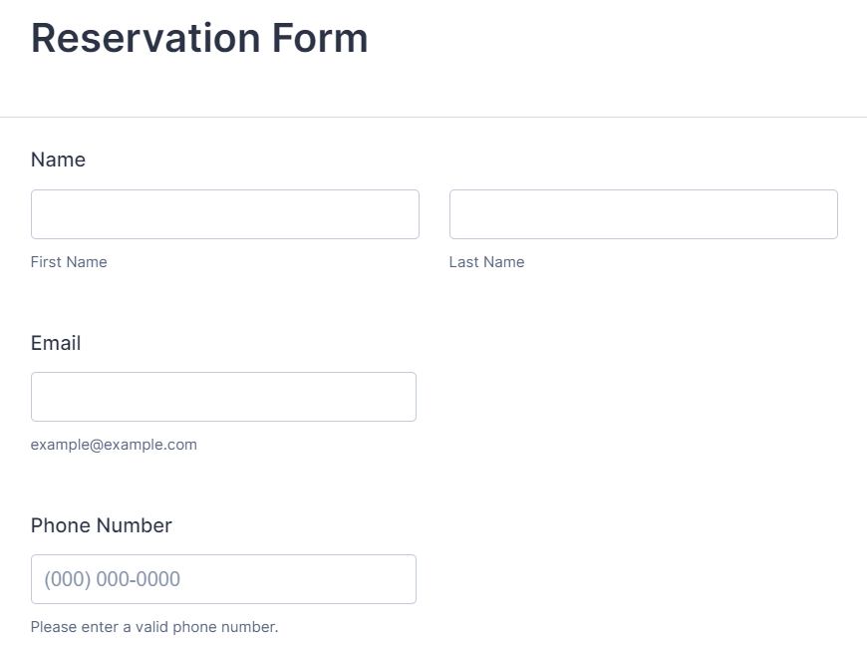867x647 pixels.
Task: Click the divider line below the heading
Action: tap(433, 118)
